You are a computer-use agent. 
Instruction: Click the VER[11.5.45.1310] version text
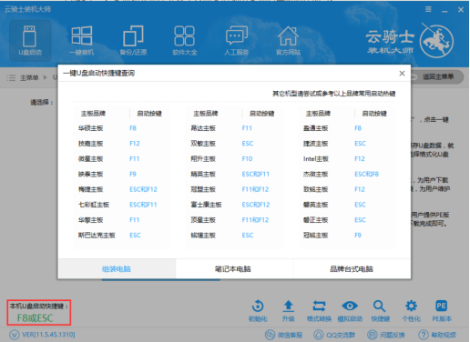coord(48,335)
